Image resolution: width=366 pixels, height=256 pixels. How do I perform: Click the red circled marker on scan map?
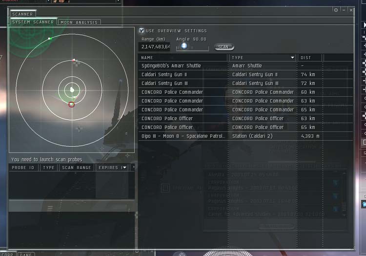coord(72,104)
